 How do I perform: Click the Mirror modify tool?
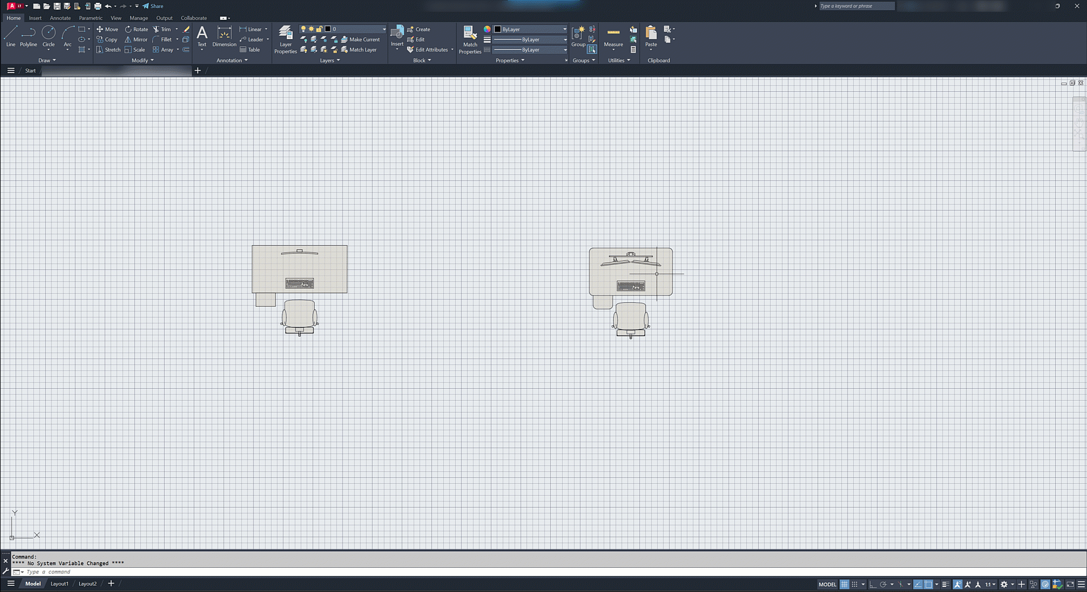(136, 40)
